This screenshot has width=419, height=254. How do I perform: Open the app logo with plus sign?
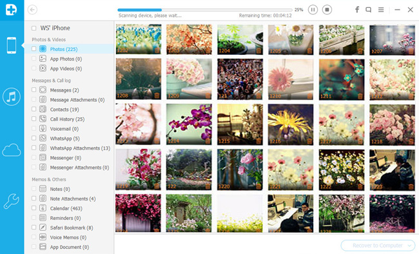(x=11, y=10)
